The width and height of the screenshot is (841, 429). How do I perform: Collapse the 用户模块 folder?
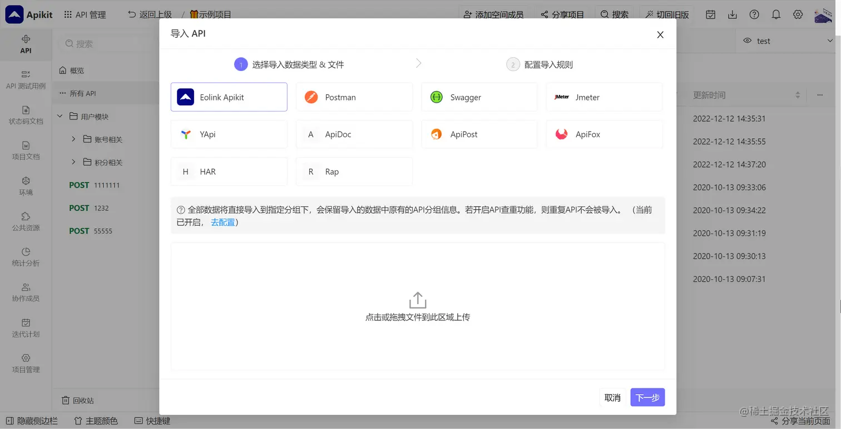coord(60,117)
